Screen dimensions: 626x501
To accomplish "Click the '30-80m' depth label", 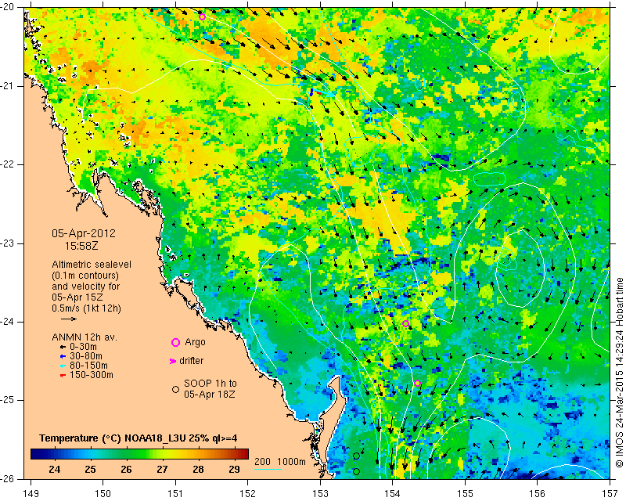I will click(86, 356).
